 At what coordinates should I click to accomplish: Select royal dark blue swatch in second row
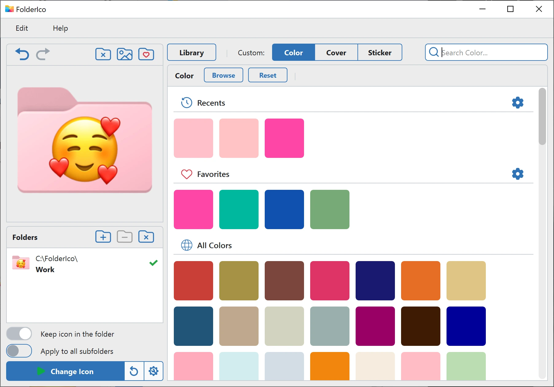(466, 326)
